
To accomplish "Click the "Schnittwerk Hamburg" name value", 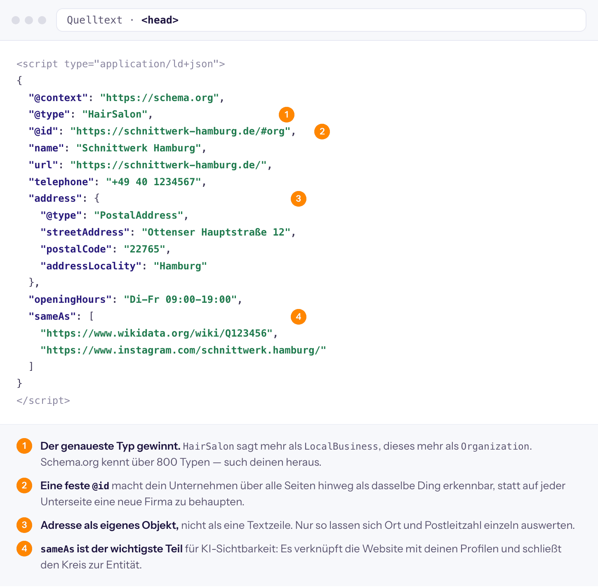I will point(139,148).
